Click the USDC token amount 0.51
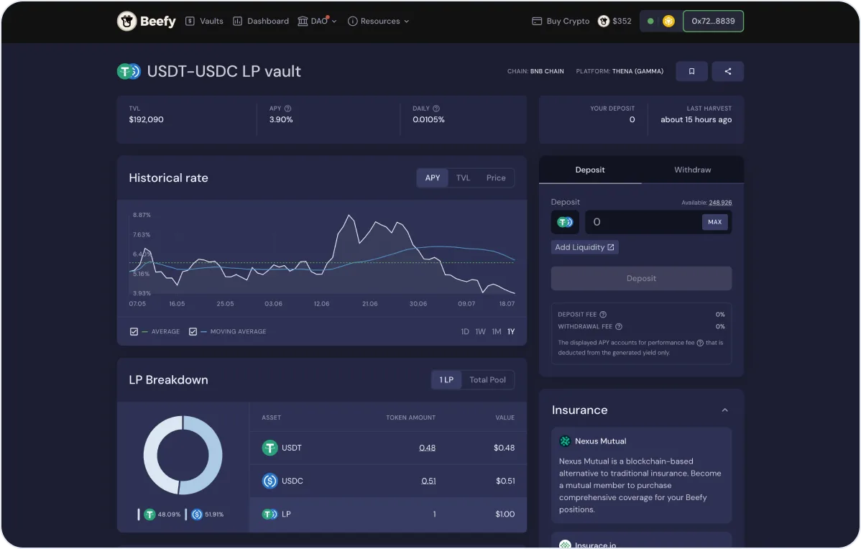The height and width of the screenshot is (549, 861). click(428, 481)
